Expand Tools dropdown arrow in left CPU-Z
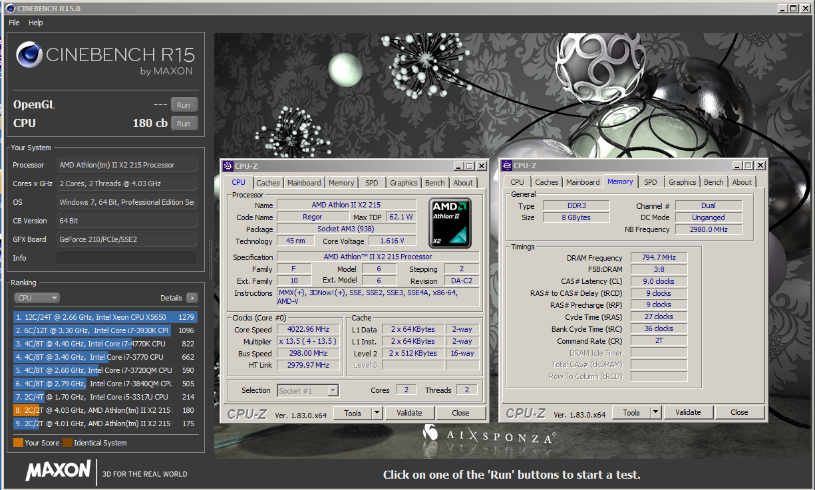Screen dimensions: 815x490 coord(377,413)
